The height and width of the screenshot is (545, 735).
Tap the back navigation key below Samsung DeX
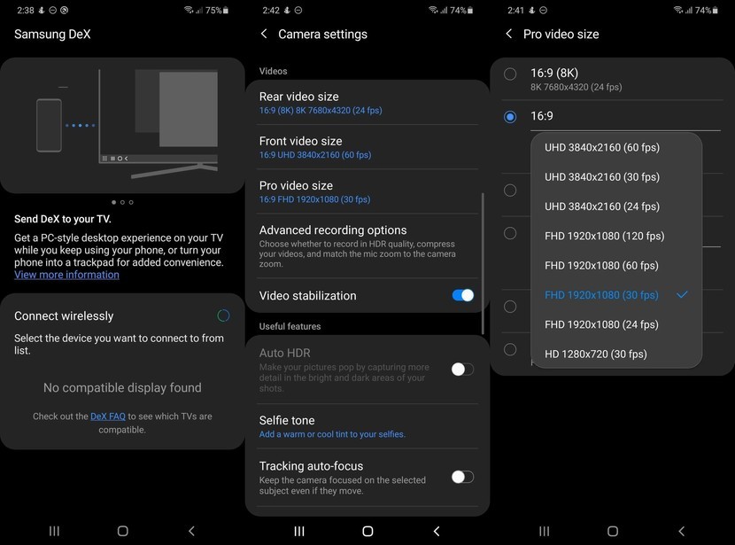(x=190, y=531)
